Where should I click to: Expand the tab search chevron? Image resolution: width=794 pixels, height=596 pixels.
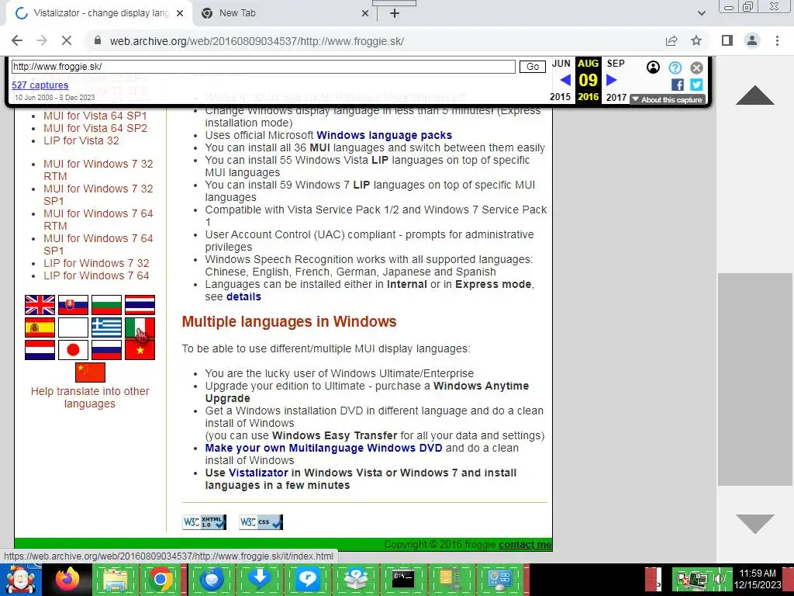point(701,14)
